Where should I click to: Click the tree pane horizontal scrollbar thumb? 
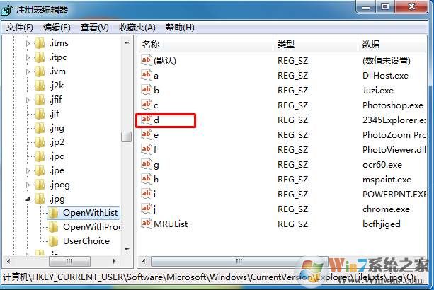(x=69, y=261)
